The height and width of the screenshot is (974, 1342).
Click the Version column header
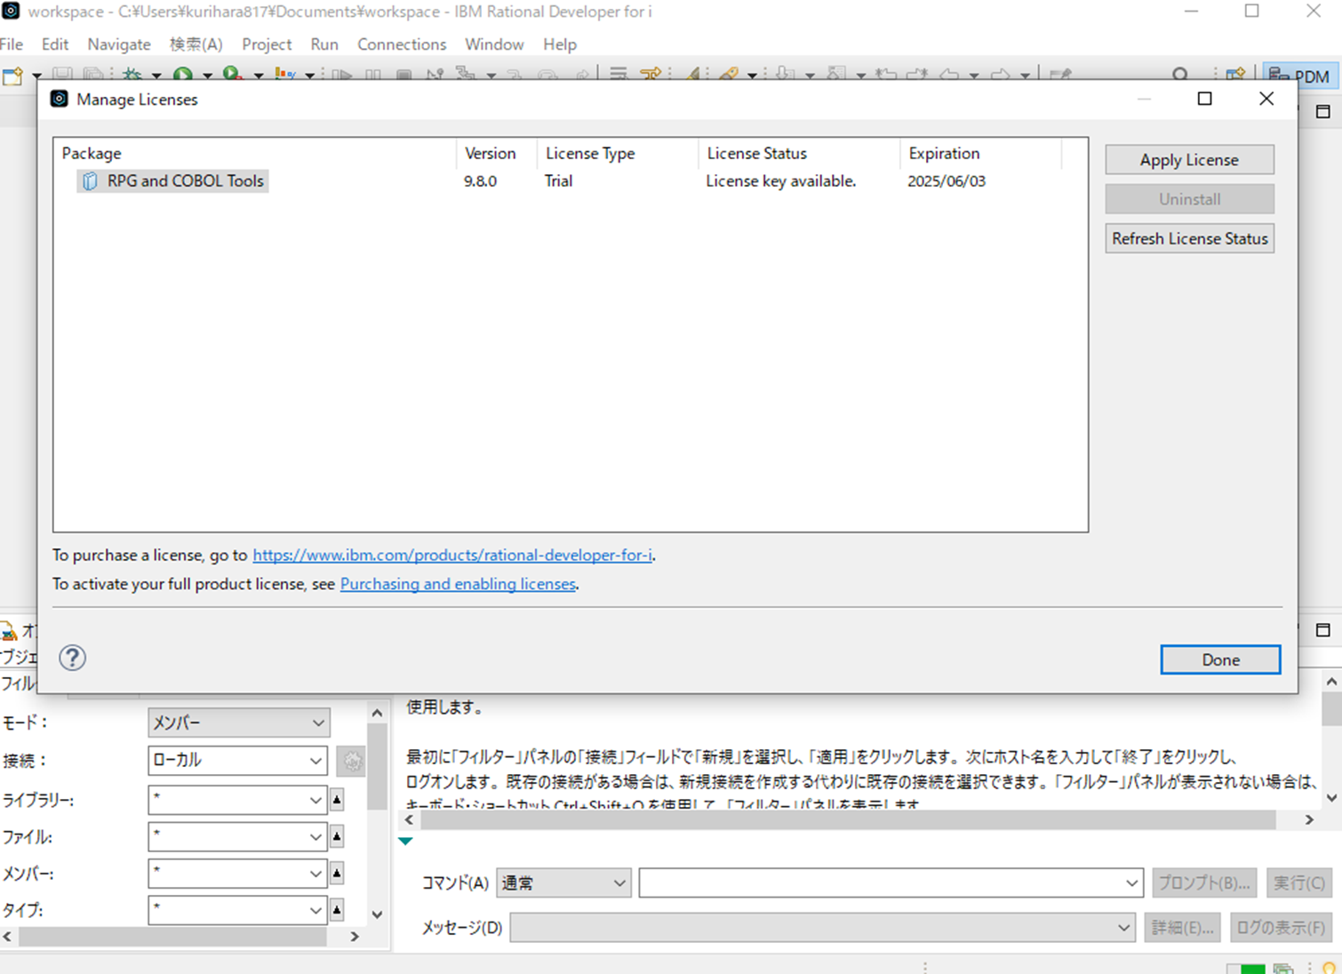(x=496, y=153)
